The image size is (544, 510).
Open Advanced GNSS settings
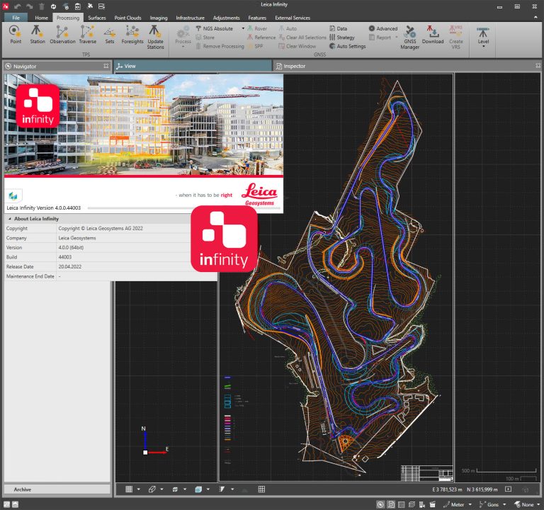pos(383,28)
